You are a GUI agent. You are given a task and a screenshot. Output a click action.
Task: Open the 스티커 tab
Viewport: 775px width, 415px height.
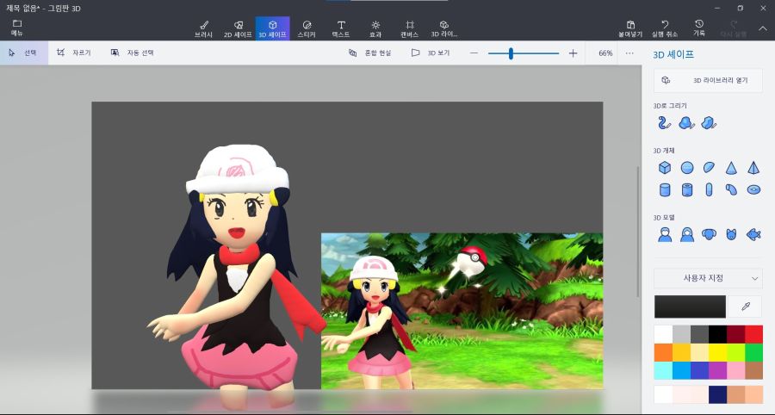click(x=307, y=28)
